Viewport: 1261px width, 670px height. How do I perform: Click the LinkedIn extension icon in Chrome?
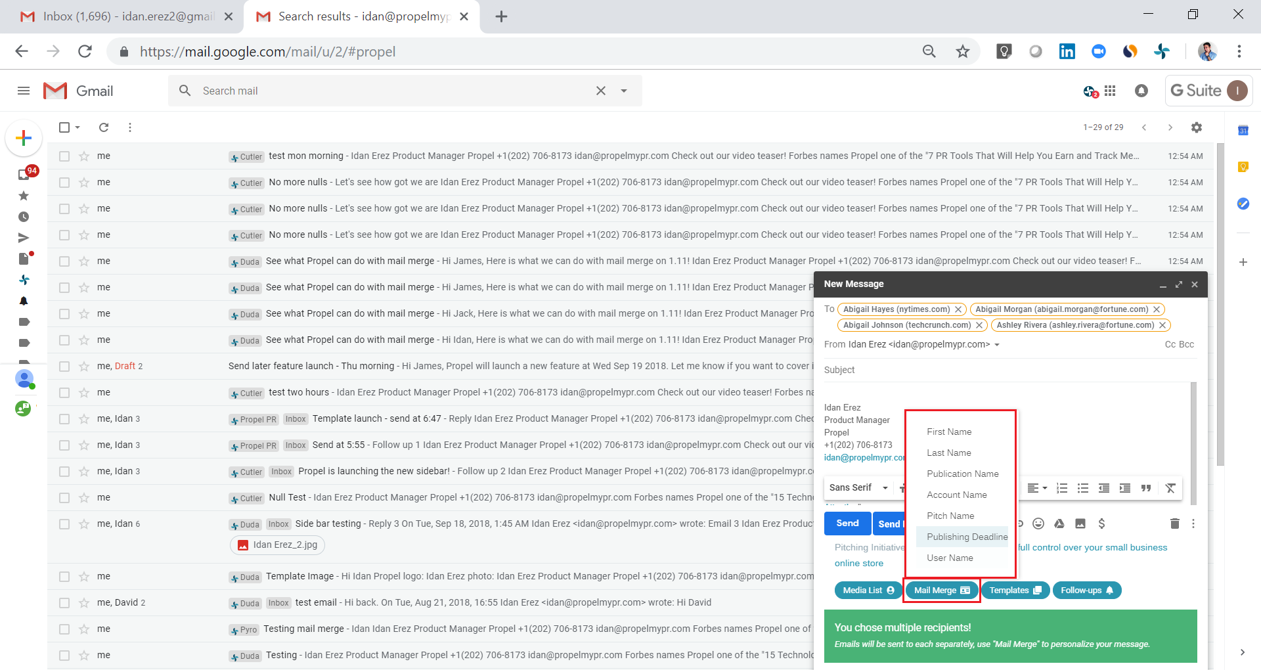point(1067,51)
